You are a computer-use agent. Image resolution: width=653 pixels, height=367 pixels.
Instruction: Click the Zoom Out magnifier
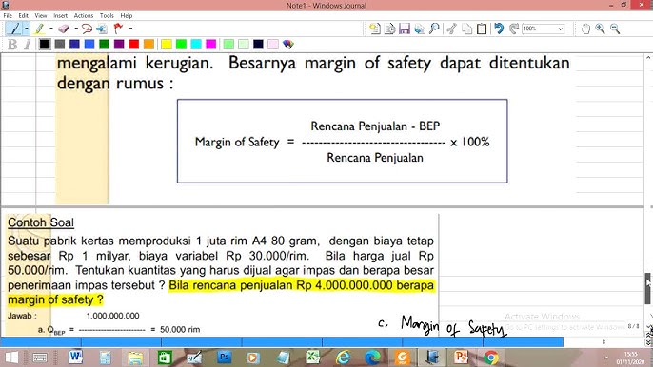(615, 29)
